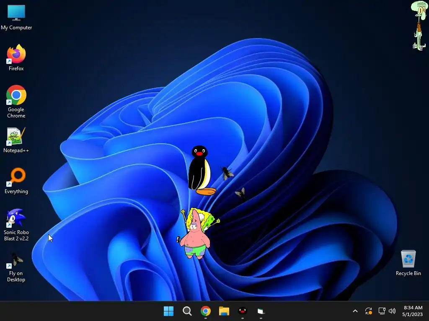Select the My Computer desktop icon

tap(16, 17)
